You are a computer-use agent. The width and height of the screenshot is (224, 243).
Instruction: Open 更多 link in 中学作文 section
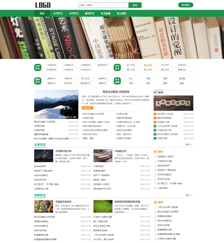pos(189,195)
